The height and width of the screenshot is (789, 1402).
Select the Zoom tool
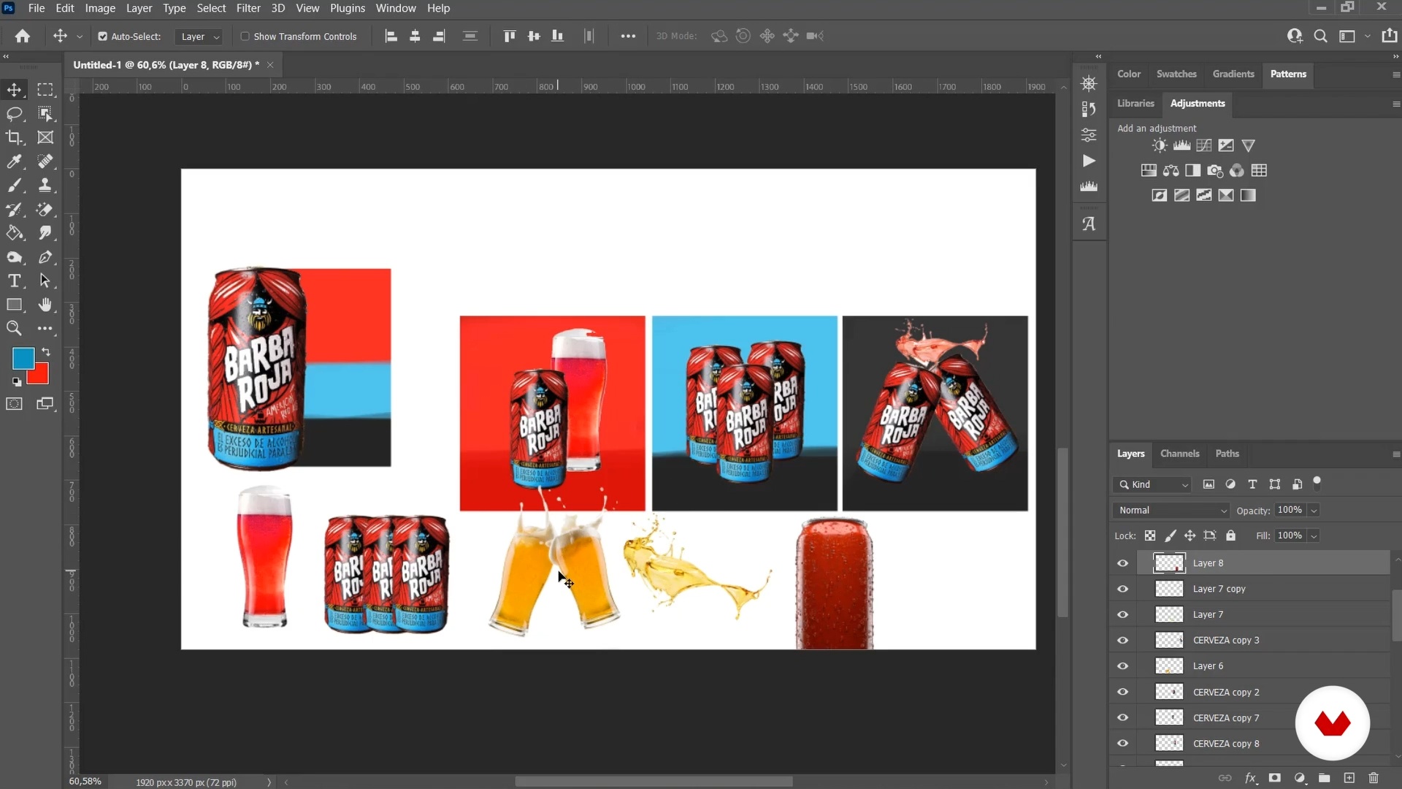click(14, 329)
